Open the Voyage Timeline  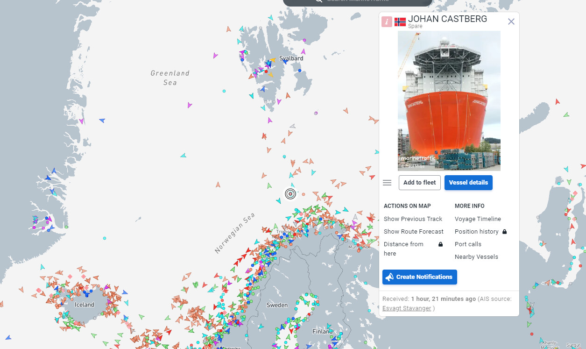click(478, 219)
